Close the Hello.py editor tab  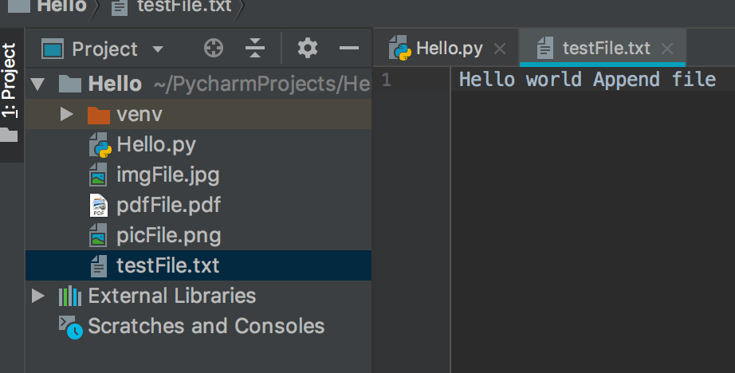coord(500,49)
